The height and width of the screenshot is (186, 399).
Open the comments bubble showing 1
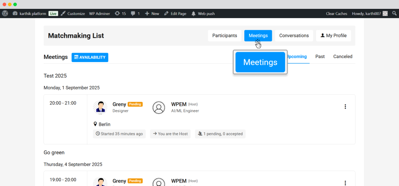click(x=135, y=14)
